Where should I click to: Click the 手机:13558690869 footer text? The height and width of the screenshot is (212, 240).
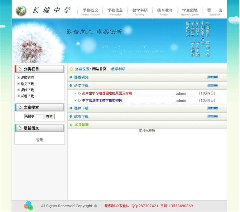coord(177,206)
